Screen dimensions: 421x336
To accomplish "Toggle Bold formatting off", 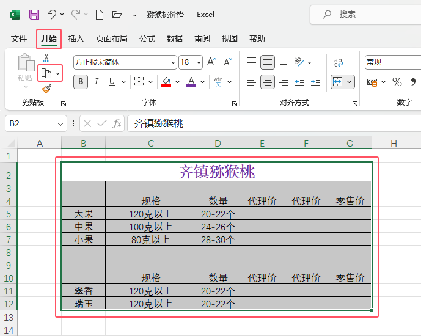I will coord(81,82).
